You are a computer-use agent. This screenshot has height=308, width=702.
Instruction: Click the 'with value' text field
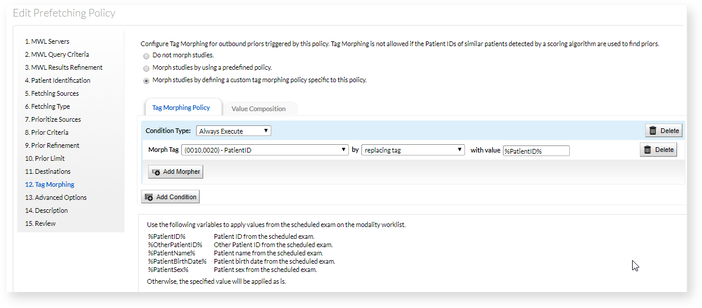point(536,151)
